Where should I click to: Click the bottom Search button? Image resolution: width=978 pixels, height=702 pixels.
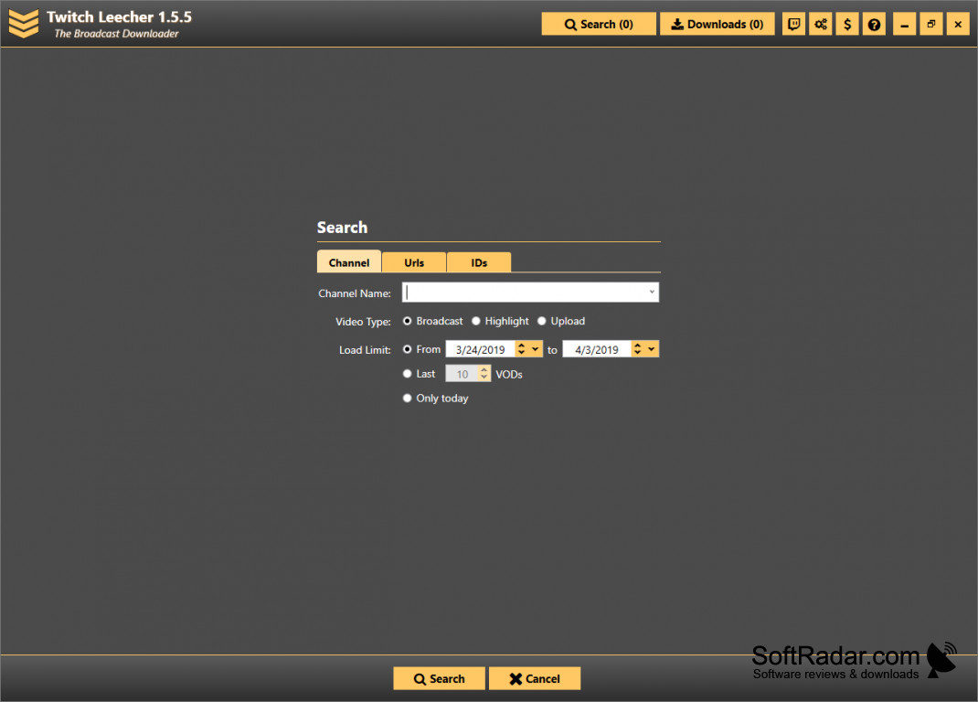439,678
